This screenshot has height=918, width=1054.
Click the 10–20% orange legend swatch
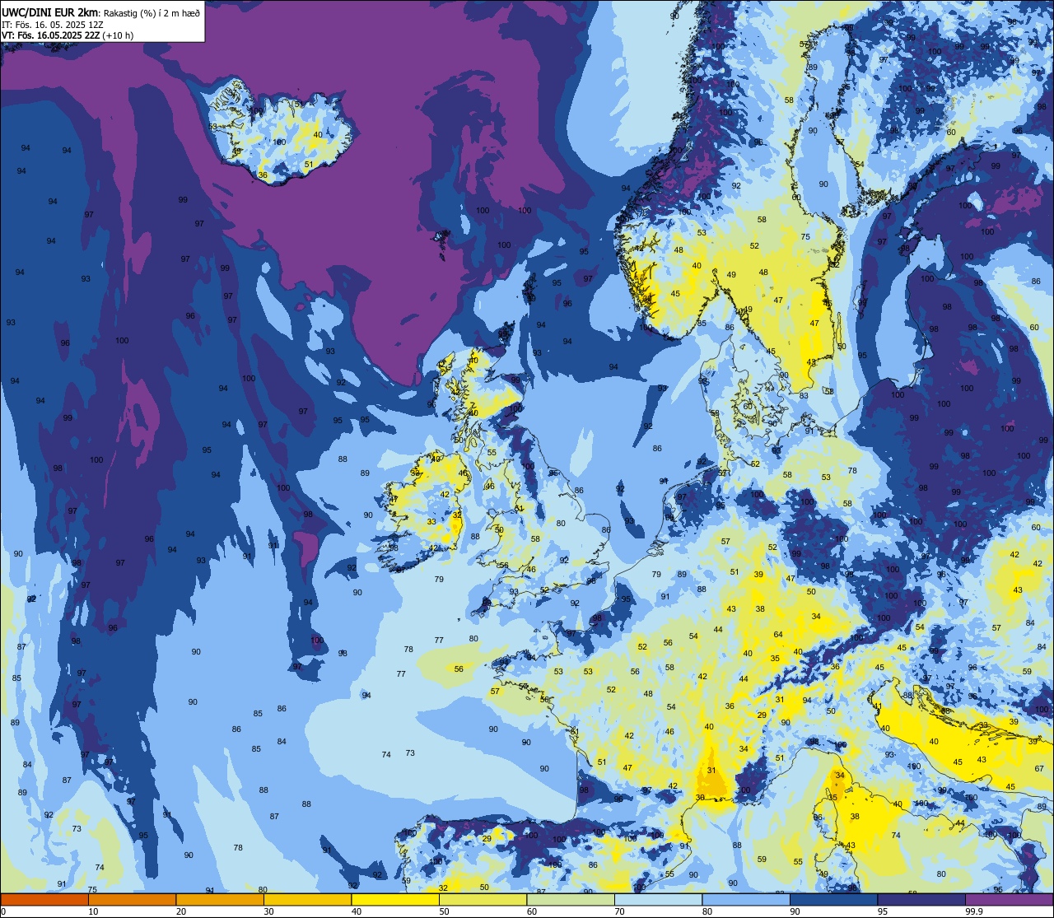click(132, 900)
